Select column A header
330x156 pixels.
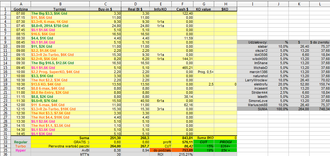21,4
